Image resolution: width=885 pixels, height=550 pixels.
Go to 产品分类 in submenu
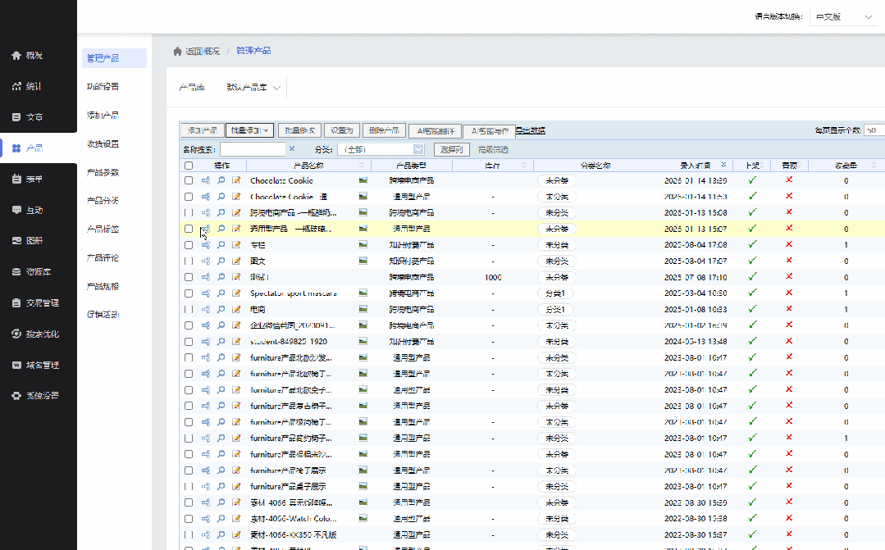tap(103, 201)
